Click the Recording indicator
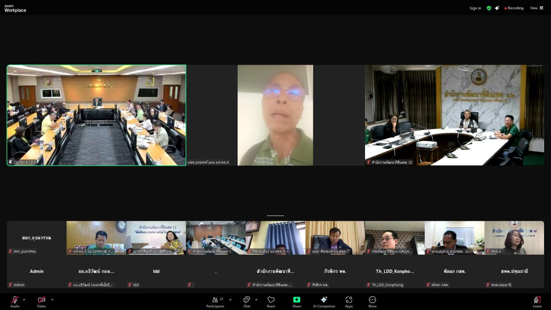The width and height of the screenshot is (551, 310). [x=514, y=8]
